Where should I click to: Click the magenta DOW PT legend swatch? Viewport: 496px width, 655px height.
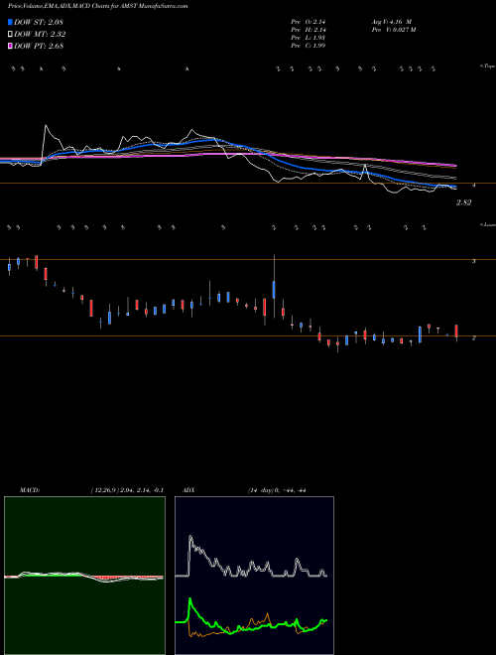10,46
